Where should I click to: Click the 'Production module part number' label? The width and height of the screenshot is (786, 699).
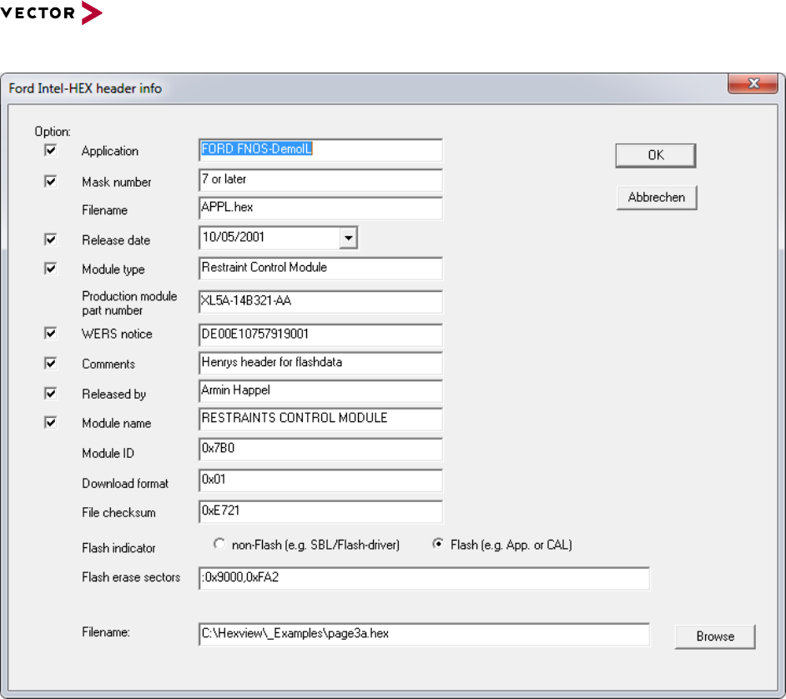pyautogui.click(x=129, y=303)
